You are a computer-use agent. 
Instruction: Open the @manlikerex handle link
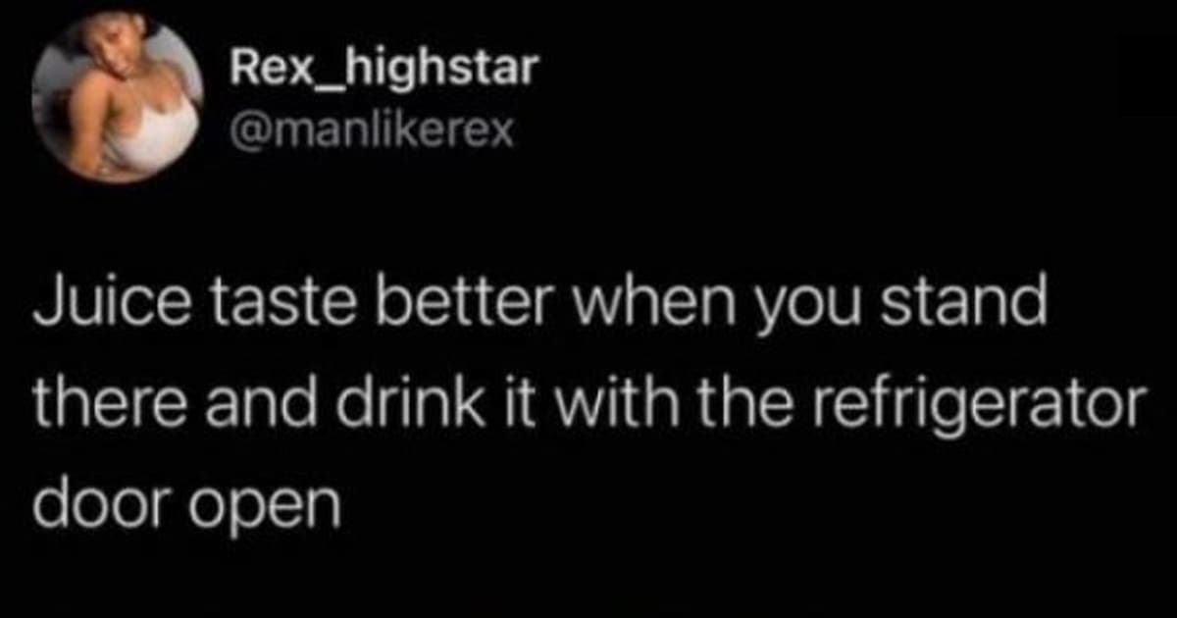coord(371,130)
